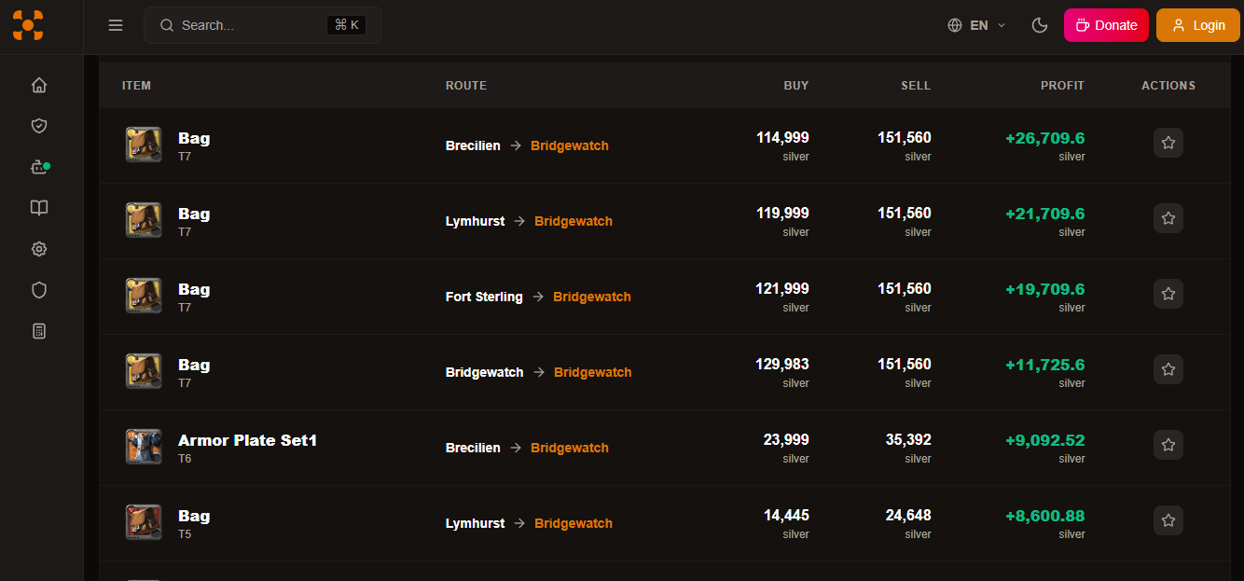This screenshot has width=1244, height=581.
Task: Click the ROUTE column header
Action: tap(466, 85)
